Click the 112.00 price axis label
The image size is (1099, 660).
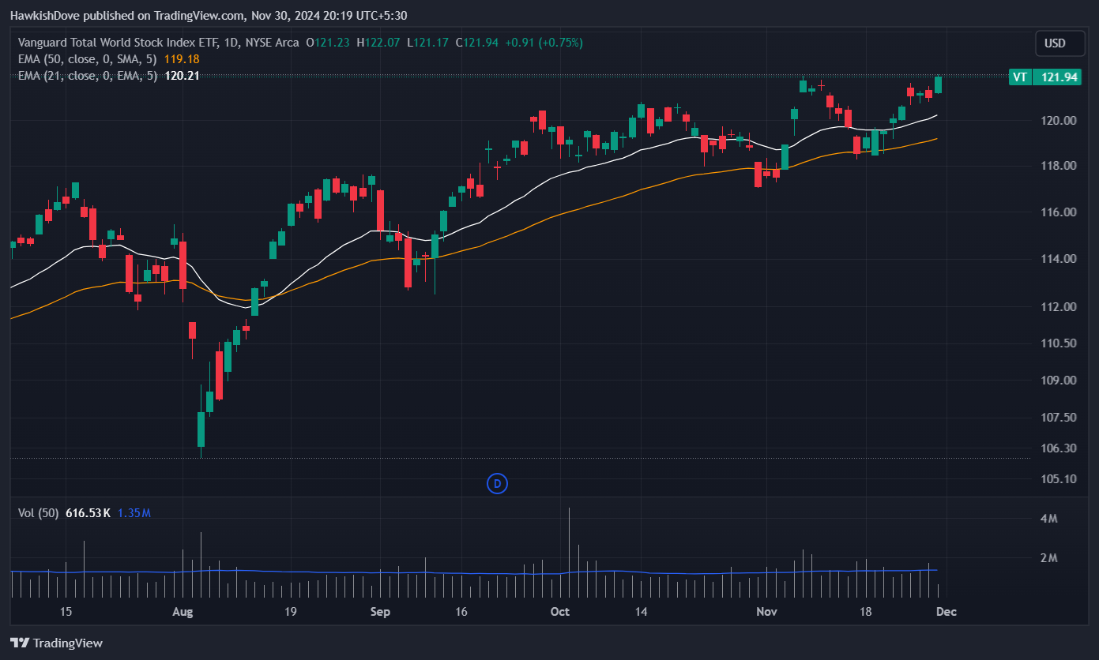click(1059, 307)
